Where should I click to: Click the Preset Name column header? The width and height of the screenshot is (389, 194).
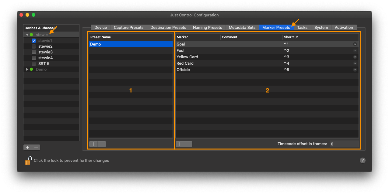coord(131,37)
